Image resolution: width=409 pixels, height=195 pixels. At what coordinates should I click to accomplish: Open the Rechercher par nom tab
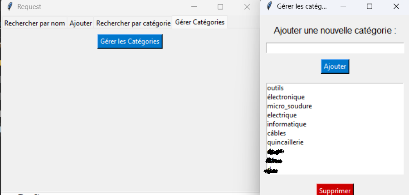click(x=34, y=23)
